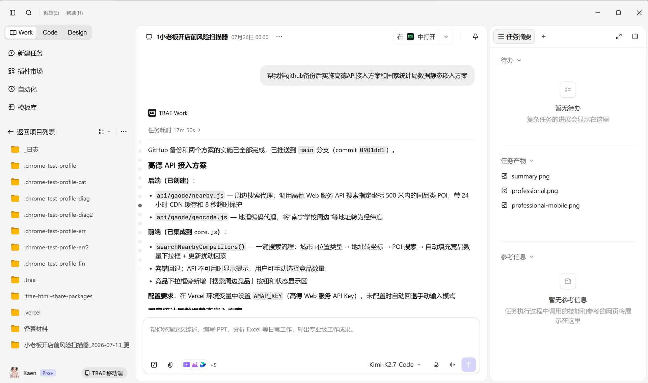Open search with the magnifier icon
This screenshot has width=648, height=383.
[x=29, y=13]
